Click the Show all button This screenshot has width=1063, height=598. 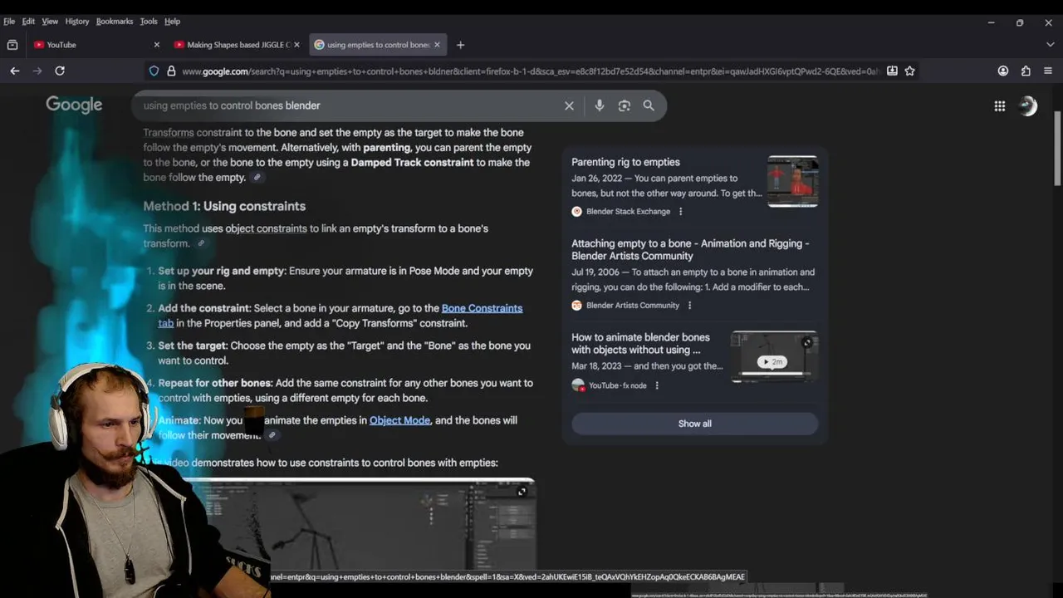694,424
